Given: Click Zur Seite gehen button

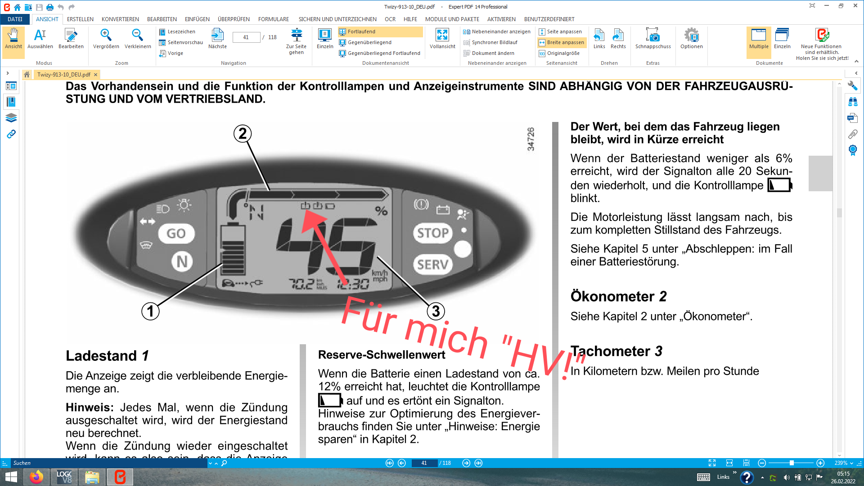Looking at the screenshot, I should tap(296, 40).
